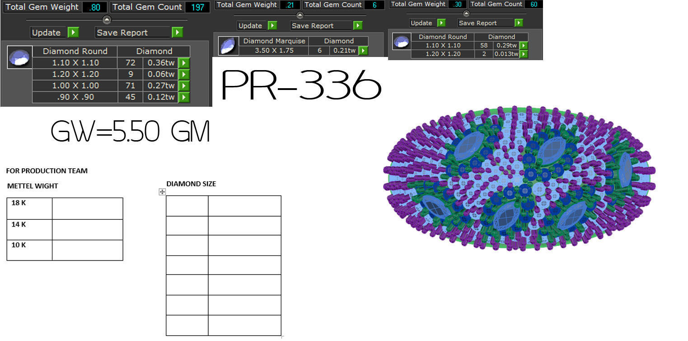Click Save Report in left gem panel
688x341 pixels.
pyautogui.click(x=133, y=33)
